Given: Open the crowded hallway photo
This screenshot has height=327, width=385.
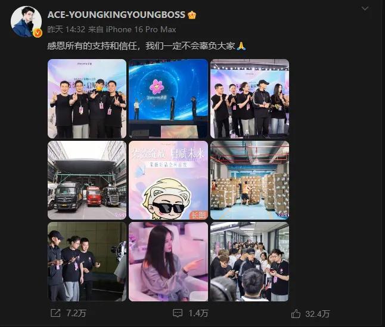Looking at the screenshot, I should click(x=250, y=261).
